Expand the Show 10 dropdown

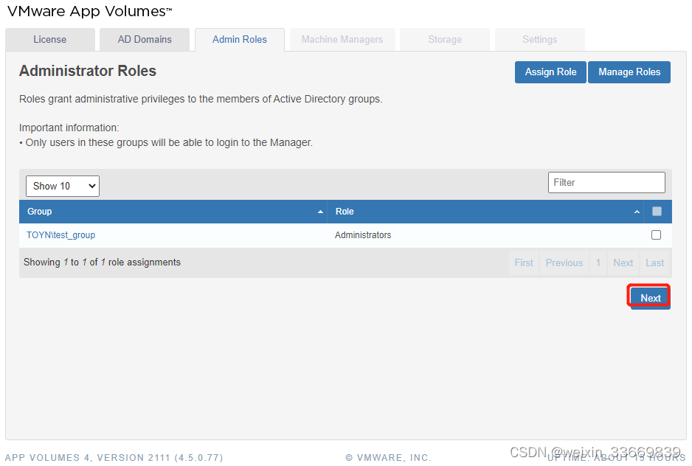coord(63,187)
